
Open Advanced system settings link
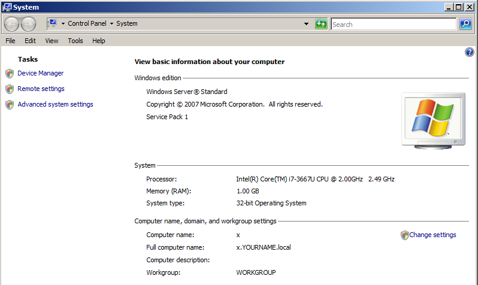click(55, 104)
